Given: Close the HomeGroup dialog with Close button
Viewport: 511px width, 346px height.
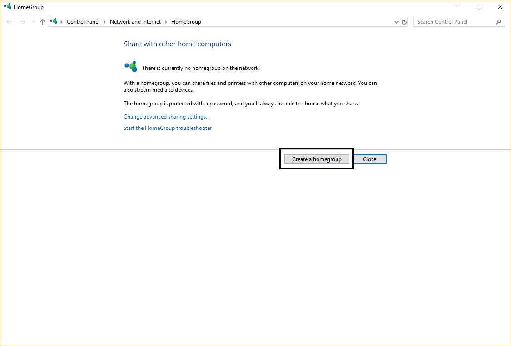Looking at the screenshot, I should point(370,159).
